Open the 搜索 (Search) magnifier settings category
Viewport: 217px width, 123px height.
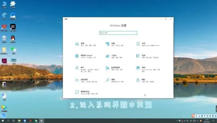pyautogui.click(x=115, y=81)
